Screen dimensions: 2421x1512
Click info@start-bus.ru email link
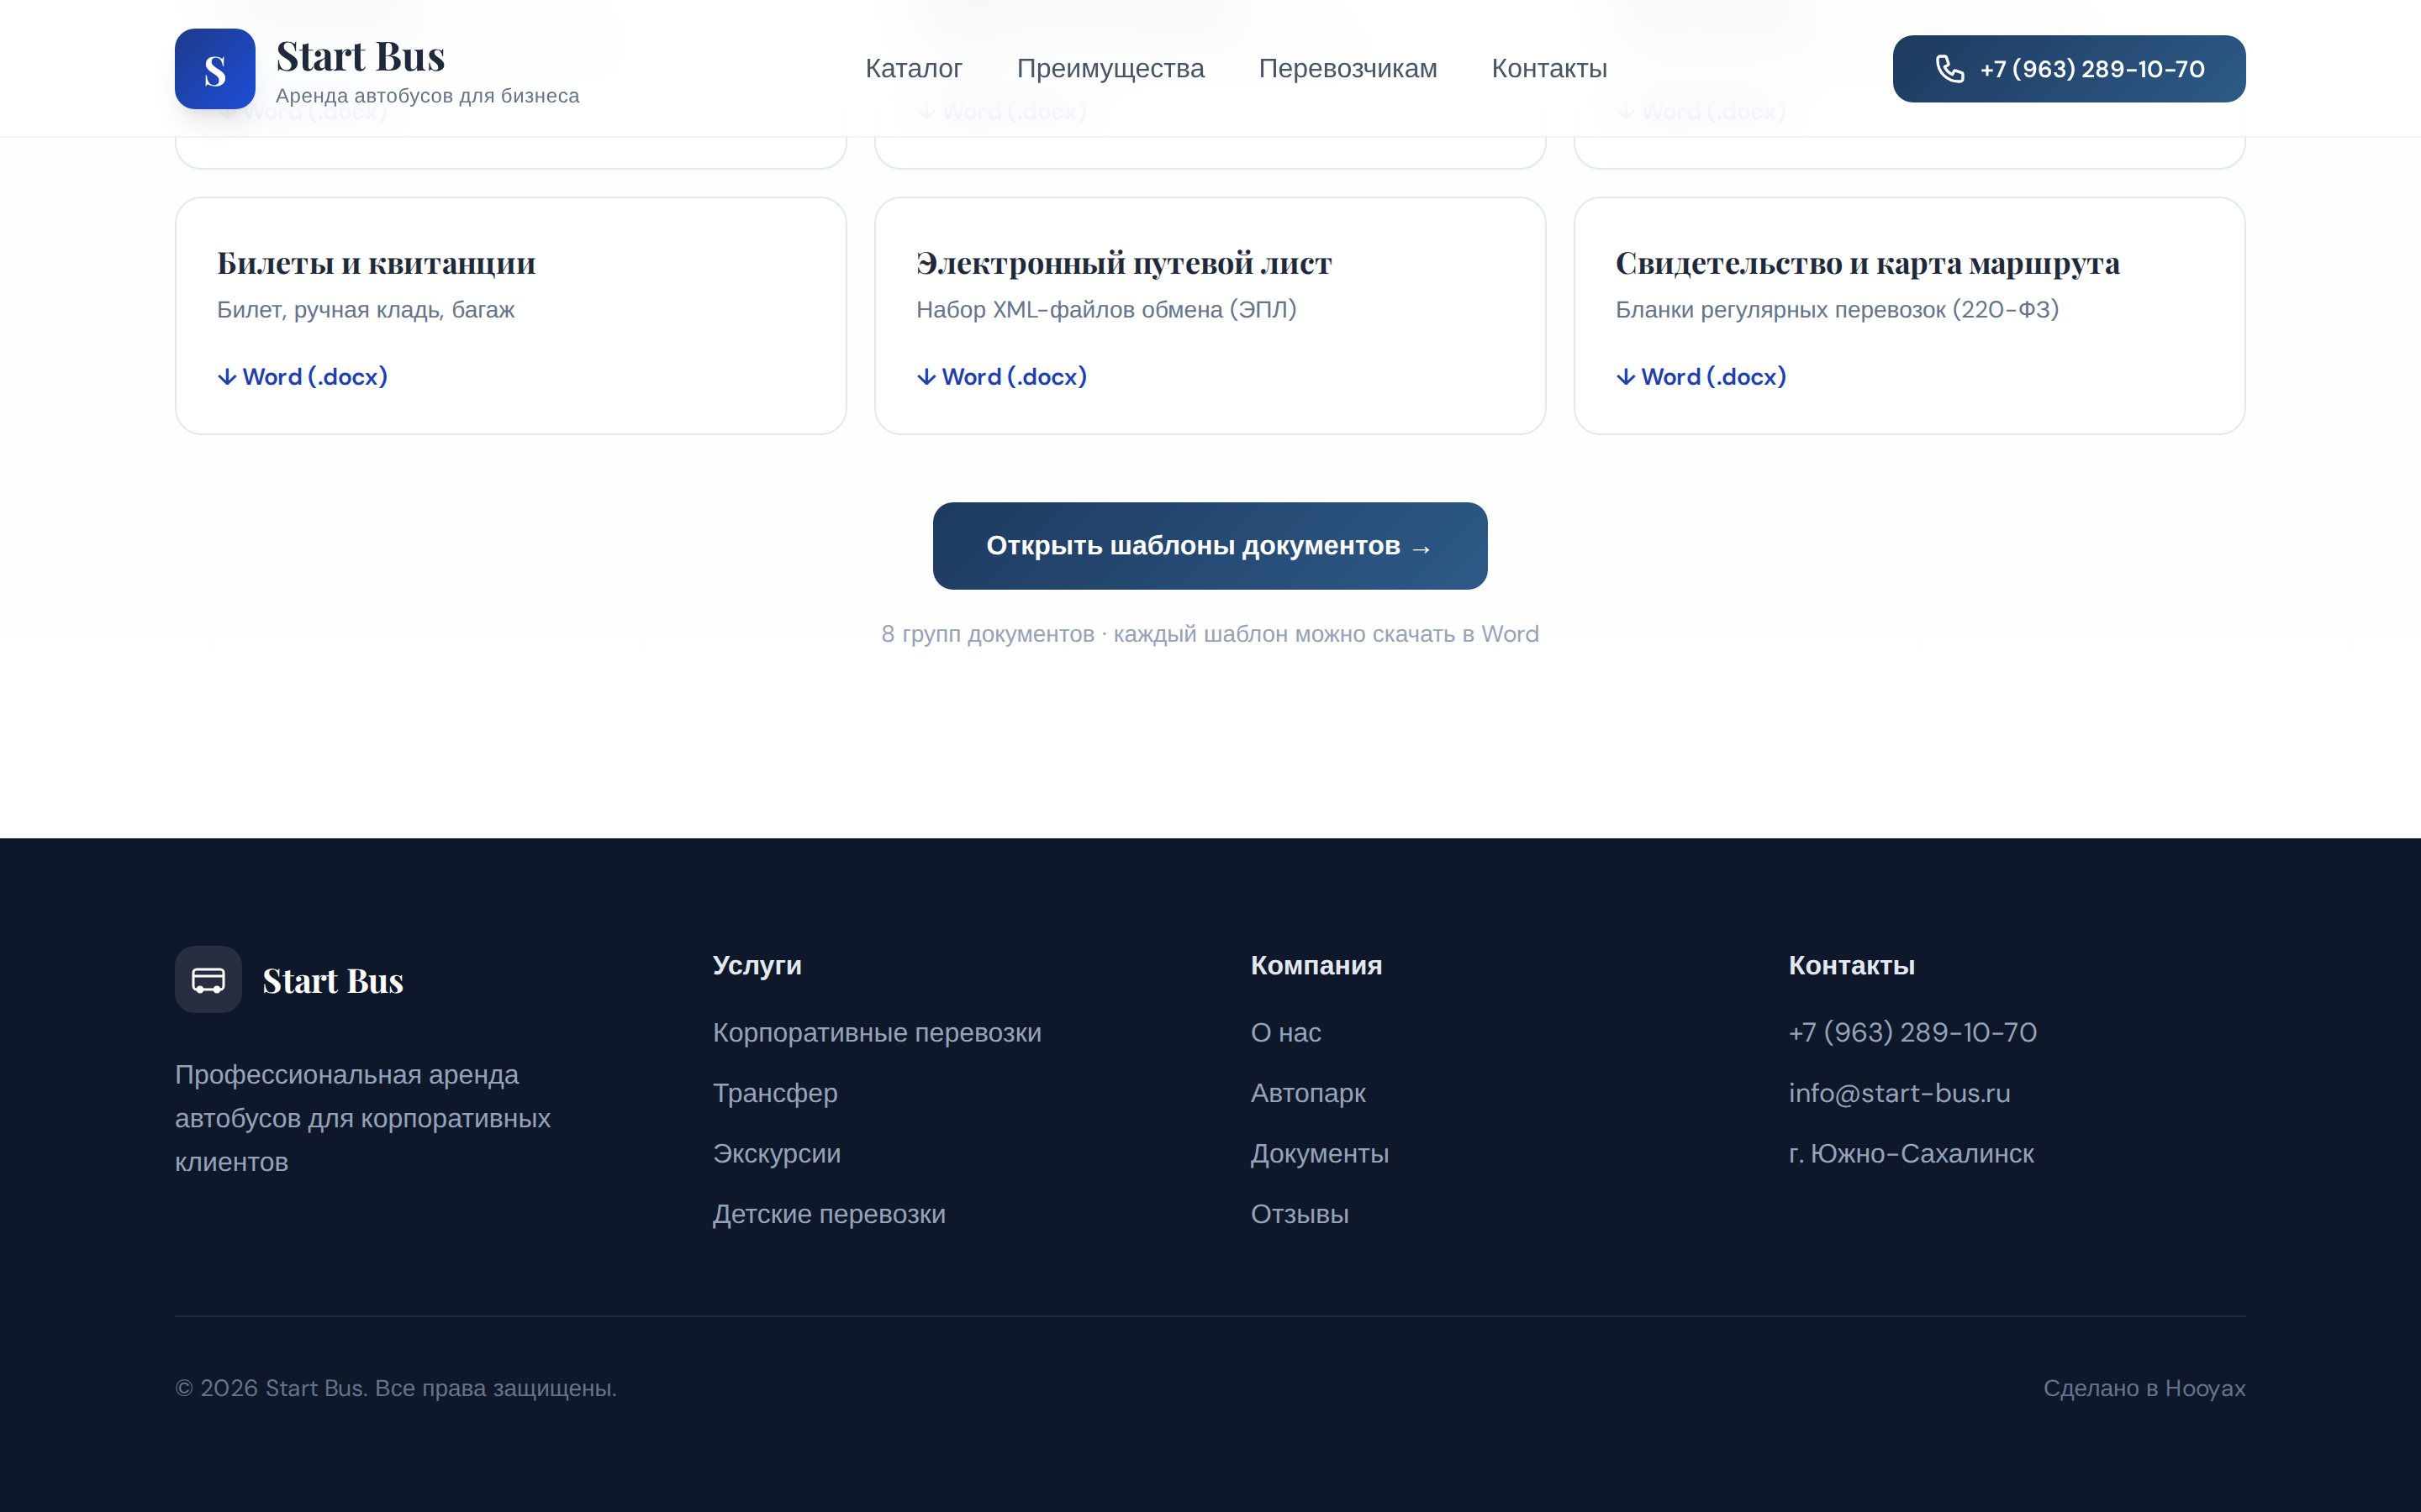click(1899, 1093)
